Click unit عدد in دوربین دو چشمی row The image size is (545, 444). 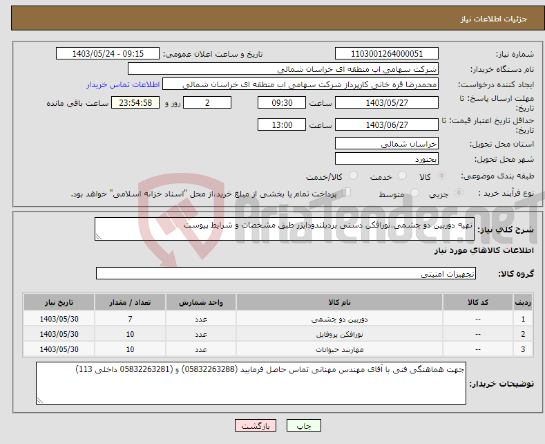click(x=201, y=319)
